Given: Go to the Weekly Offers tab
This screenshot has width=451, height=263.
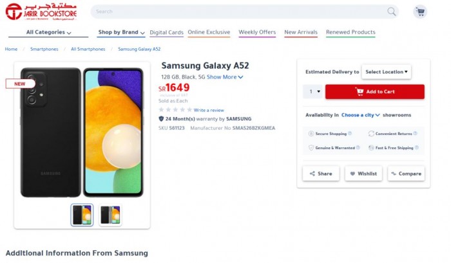Looking at the screenshot, I should point(257,32).
